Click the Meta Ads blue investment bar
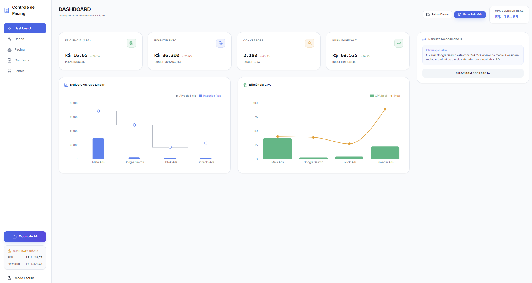This screenshot has height=283, width=532. [x=98, y=149]
